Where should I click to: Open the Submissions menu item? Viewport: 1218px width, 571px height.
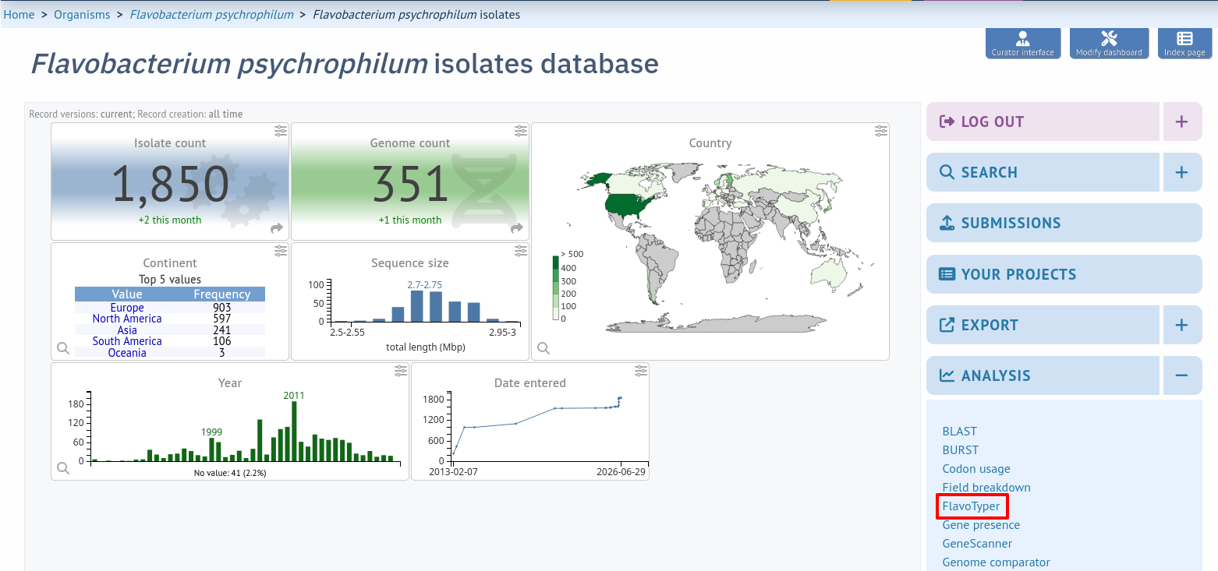pyautogui.click(x=1064, y=223)
